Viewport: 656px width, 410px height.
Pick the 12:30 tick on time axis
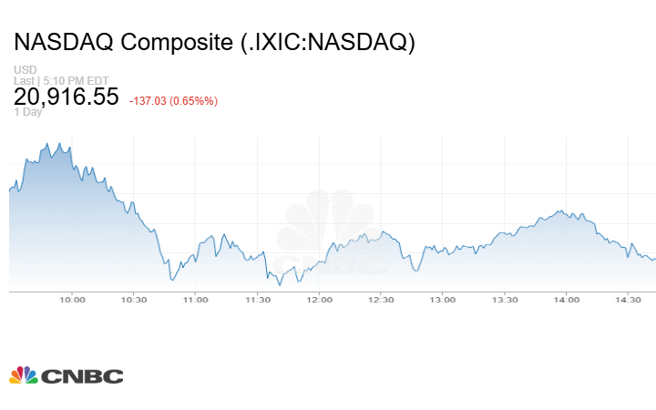[381, 299]
